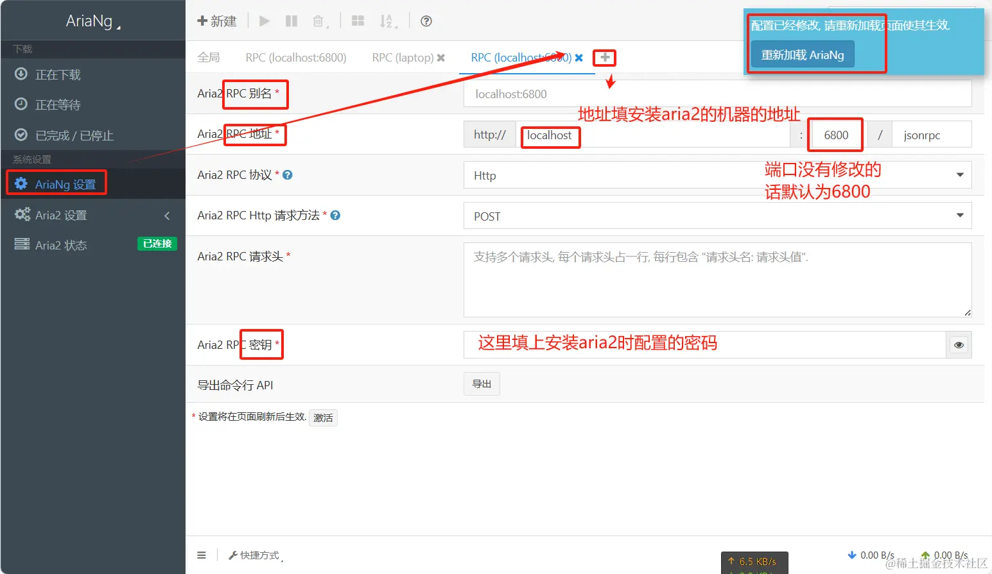The width and height of the screenshot is (992, 574).
Task: Click the jsonrpc path field
Action: 932,135
